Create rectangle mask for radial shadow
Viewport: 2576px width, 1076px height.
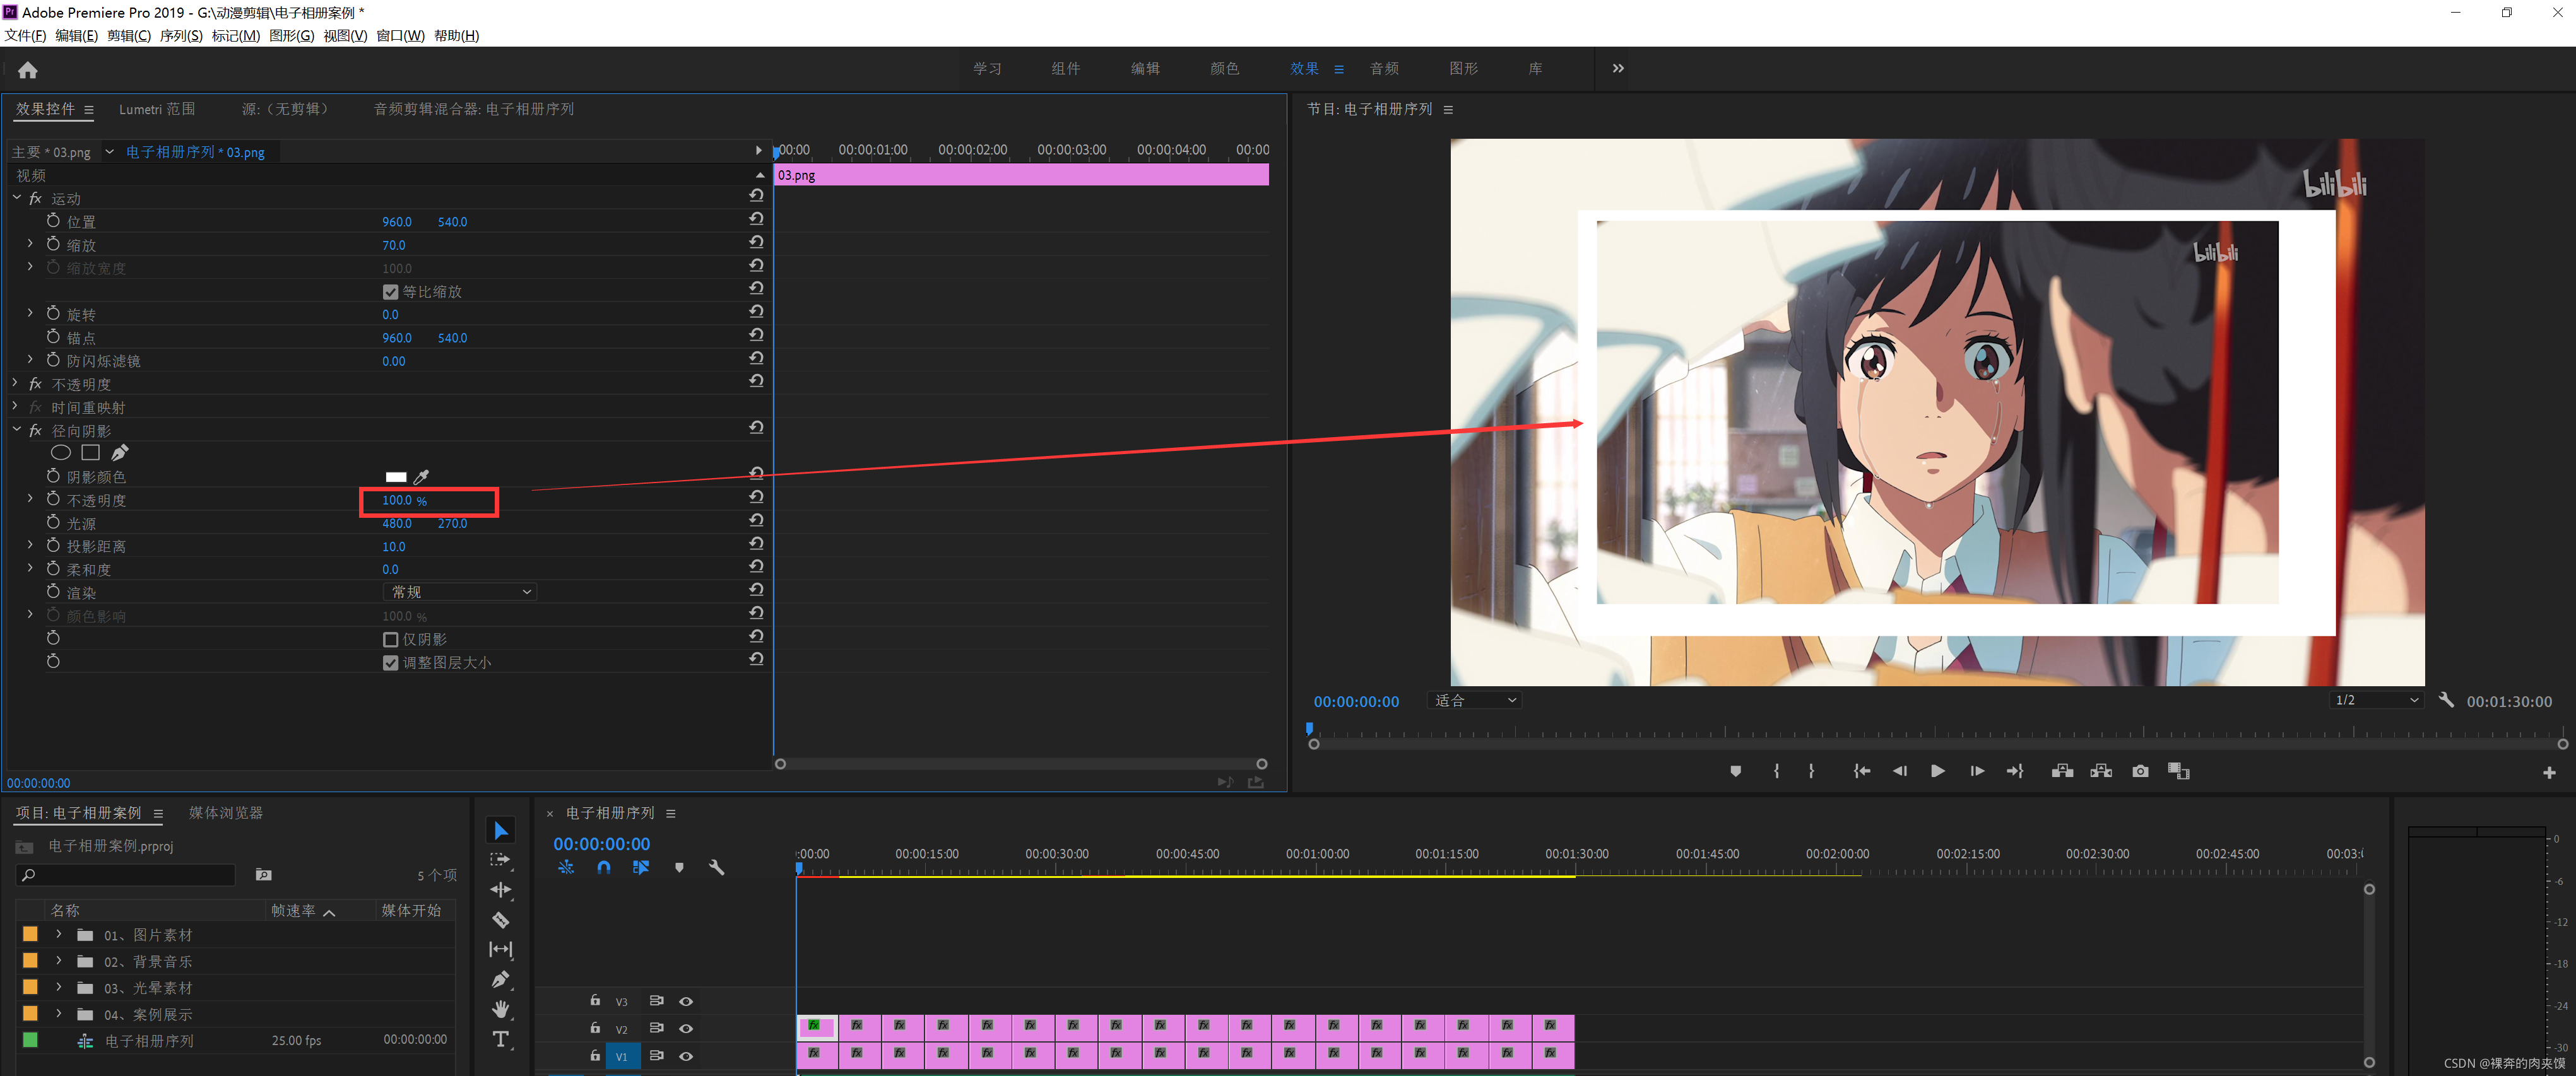pos(90,453)
